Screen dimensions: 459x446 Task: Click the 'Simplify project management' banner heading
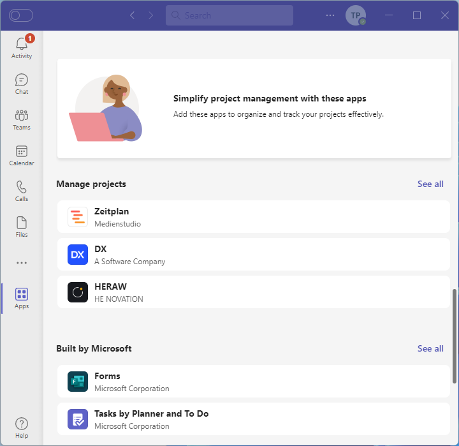click(270, 98)
